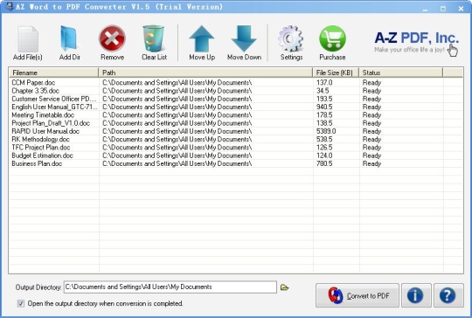Click the Move Down arrow
The width and height of the screenshot is (472, 318).
point(244,38)
